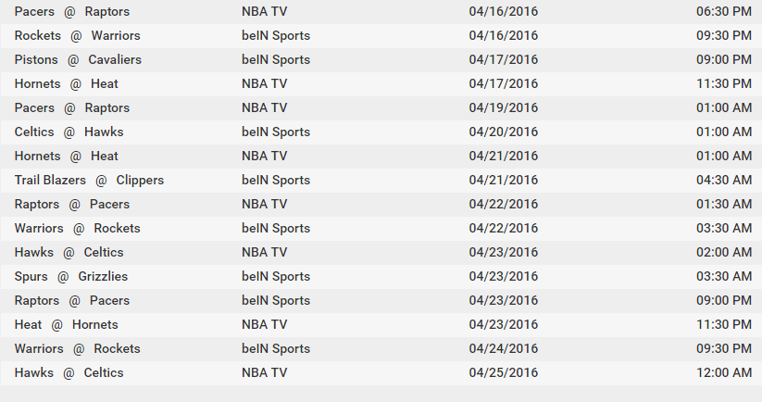The image size is (762, 402).
Task: Select the 04:30 AM time cell
Action: [x=723, y=180]
